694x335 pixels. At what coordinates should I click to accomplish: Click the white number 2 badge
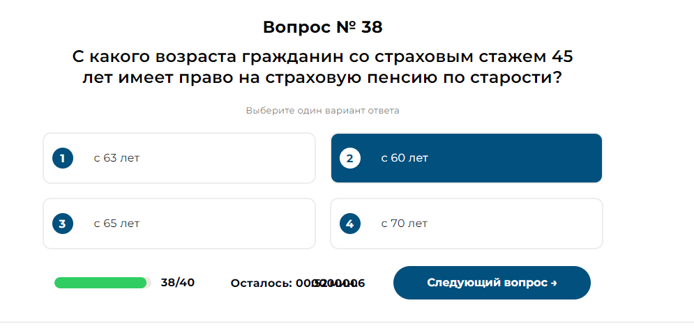point(349,158)
